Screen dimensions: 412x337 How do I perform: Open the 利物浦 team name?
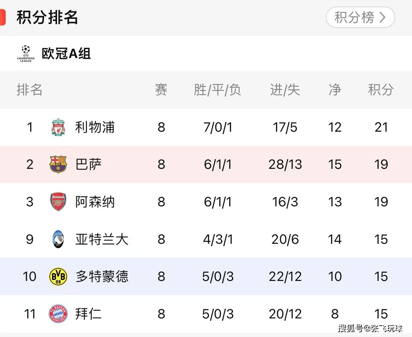pos(95,127)
